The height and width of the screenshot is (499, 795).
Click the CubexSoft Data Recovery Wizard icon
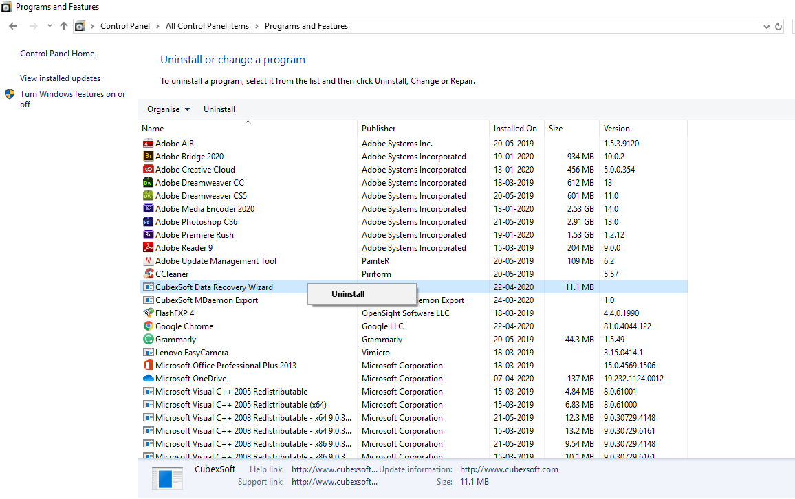[148, 287]
